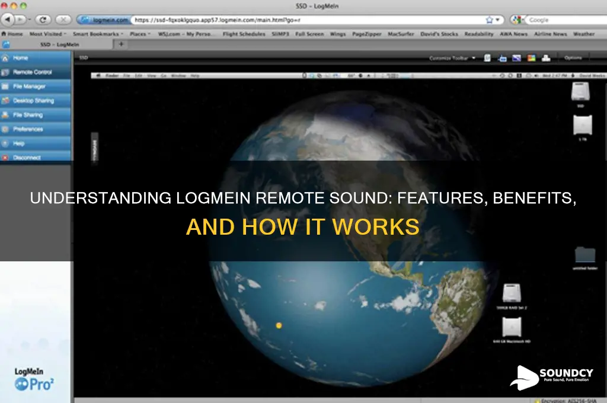The image size is (607, 403).
Task: Open the second white drive icon on remote desktop
Action: click(x=583, y=127)
